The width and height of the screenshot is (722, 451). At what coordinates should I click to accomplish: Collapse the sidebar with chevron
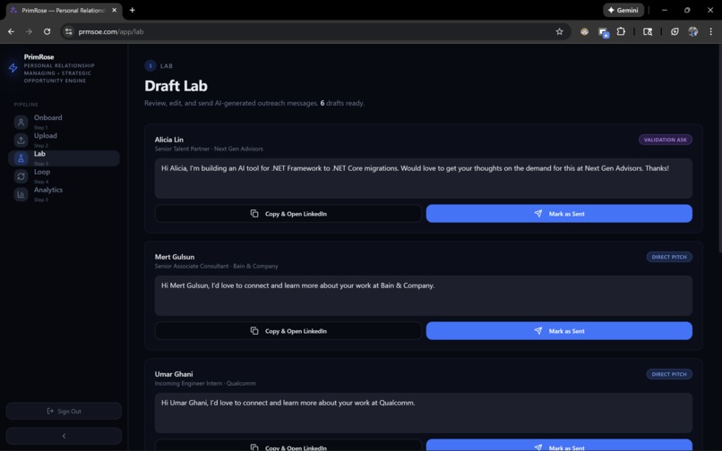point(64,436)
